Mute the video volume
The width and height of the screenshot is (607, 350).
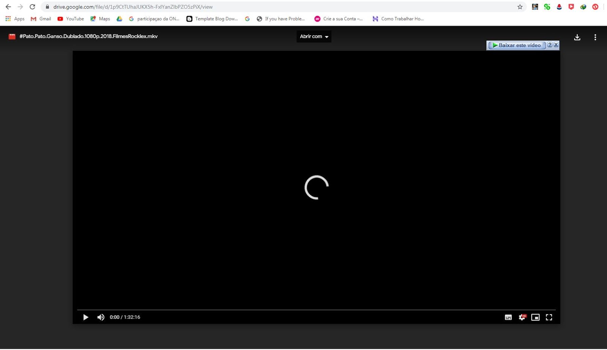(x=101, y=317)
